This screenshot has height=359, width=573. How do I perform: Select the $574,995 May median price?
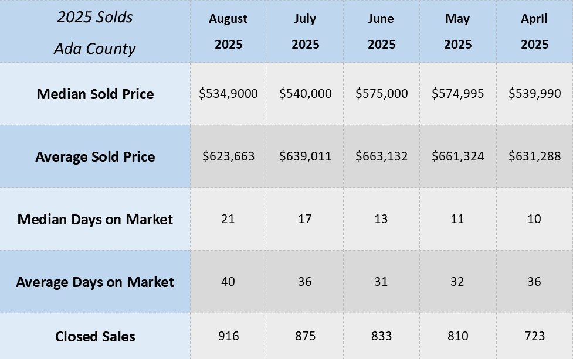click(x=457, y=94)
